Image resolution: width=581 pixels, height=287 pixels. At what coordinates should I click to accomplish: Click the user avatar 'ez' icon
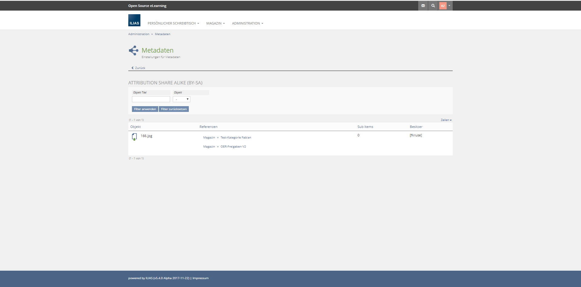[443, 6]
